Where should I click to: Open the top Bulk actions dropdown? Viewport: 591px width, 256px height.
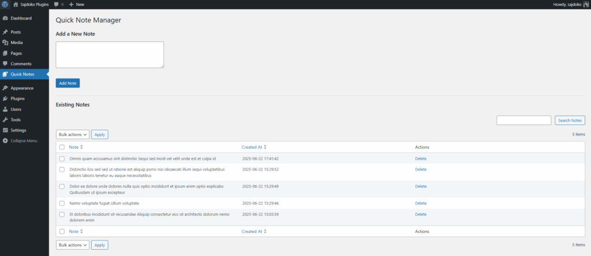click(x=73, y=134)
